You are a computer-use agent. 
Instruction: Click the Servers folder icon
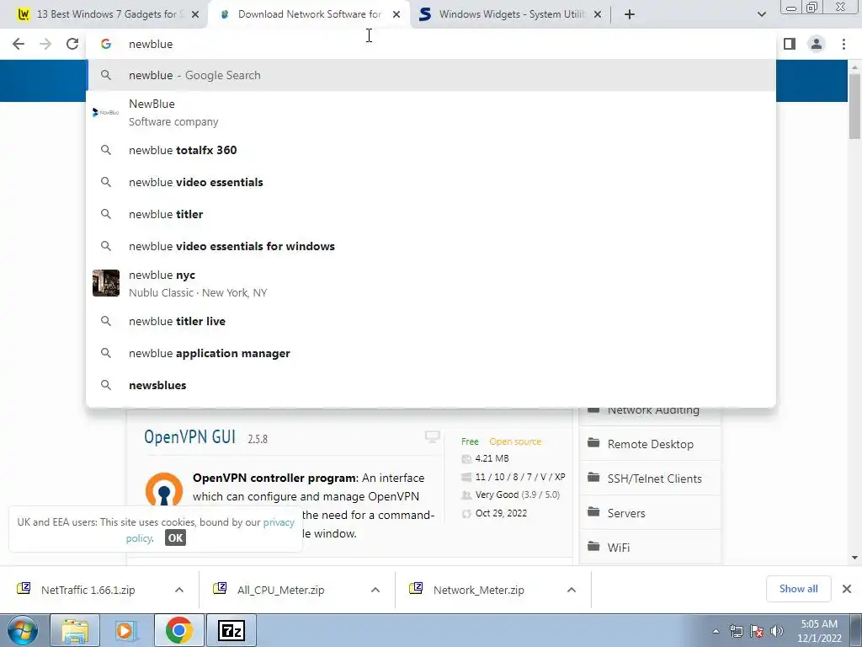click(x=593, y=511)
